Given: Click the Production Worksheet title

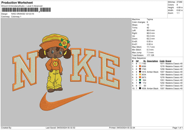Looking at the screenshot, I should pyautogui.click(x=17, y=2).
